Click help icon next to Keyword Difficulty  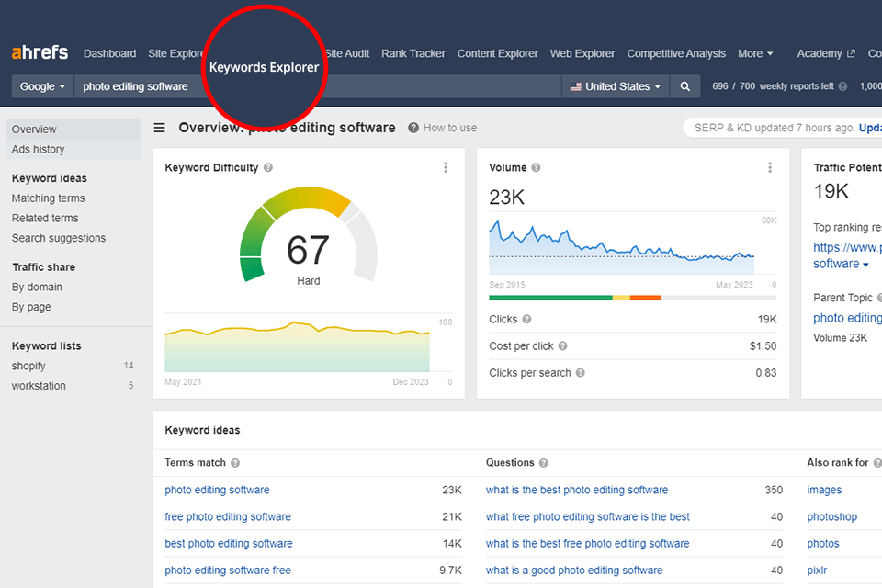268,168
